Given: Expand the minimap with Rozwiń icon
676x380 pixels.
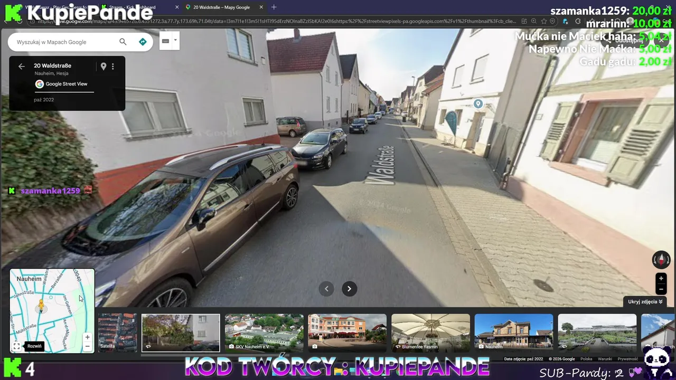Looking at the screenshot, I should [x=17, y=346].
